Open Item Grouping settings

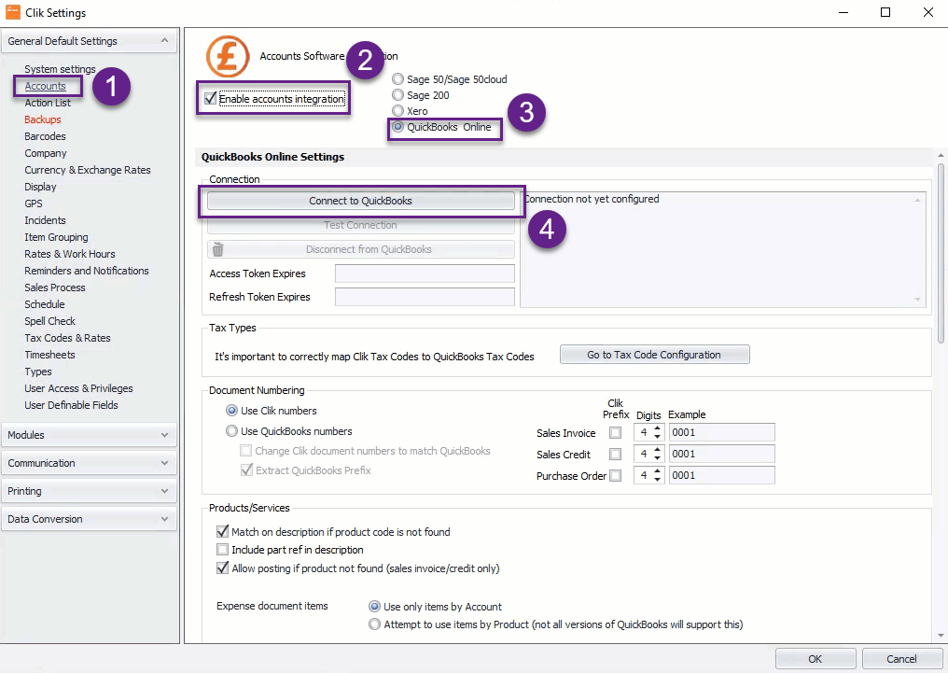pyautogui.click(x=56, y=237)
